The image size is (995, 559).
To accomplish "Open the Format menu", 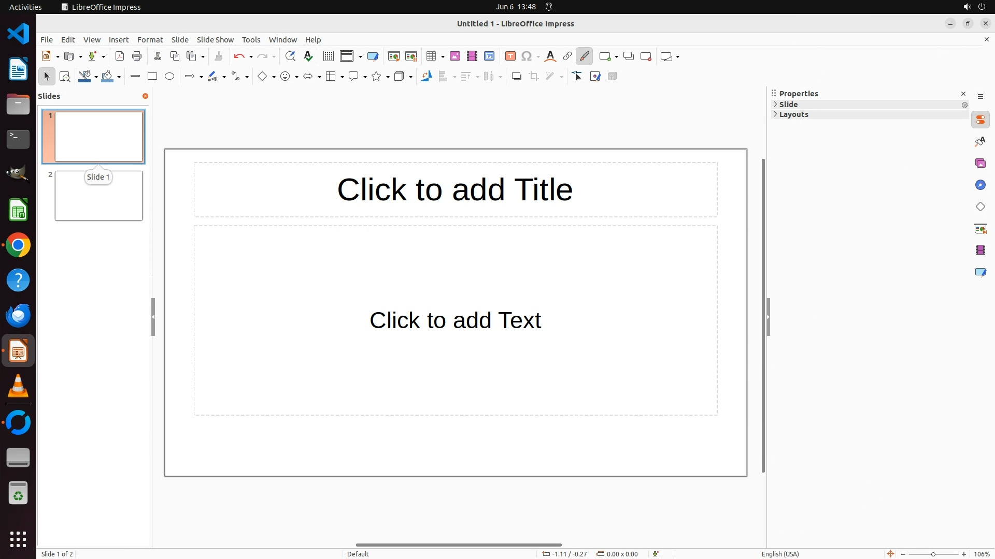I will tap(150, 40).
